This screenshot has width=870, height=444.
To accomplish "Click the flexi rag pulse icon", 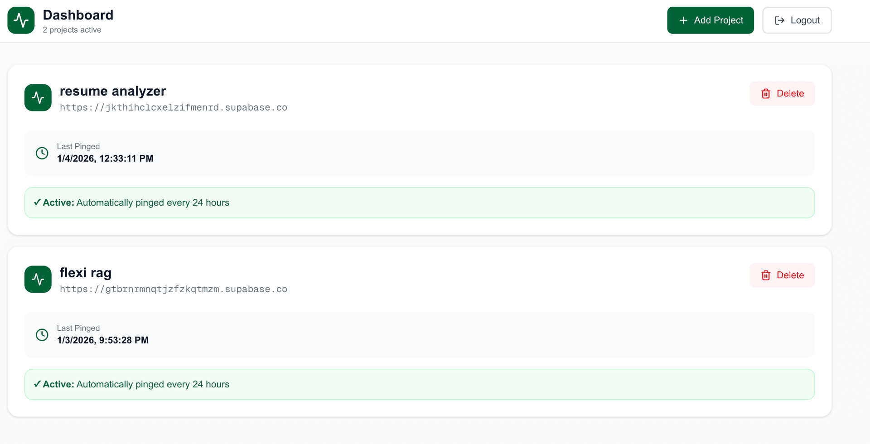I will [38, 279].
